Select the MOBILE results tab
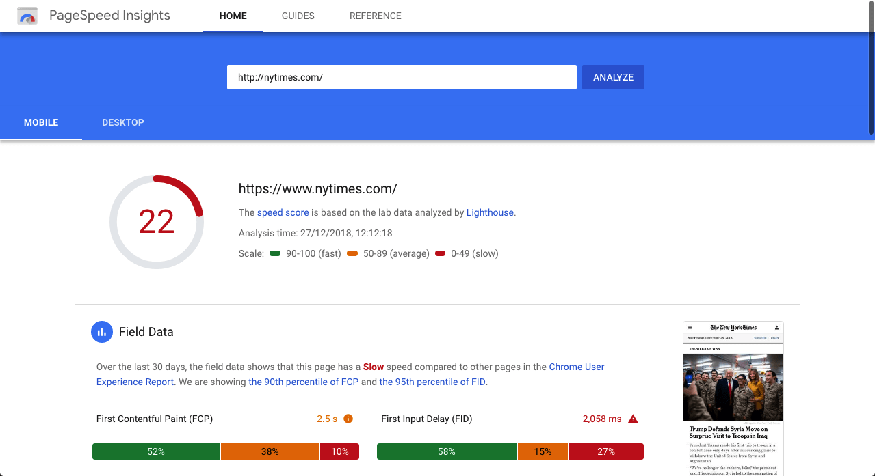Image resolution: width=875 pixels, height=476 pixels. coord(41,122)
